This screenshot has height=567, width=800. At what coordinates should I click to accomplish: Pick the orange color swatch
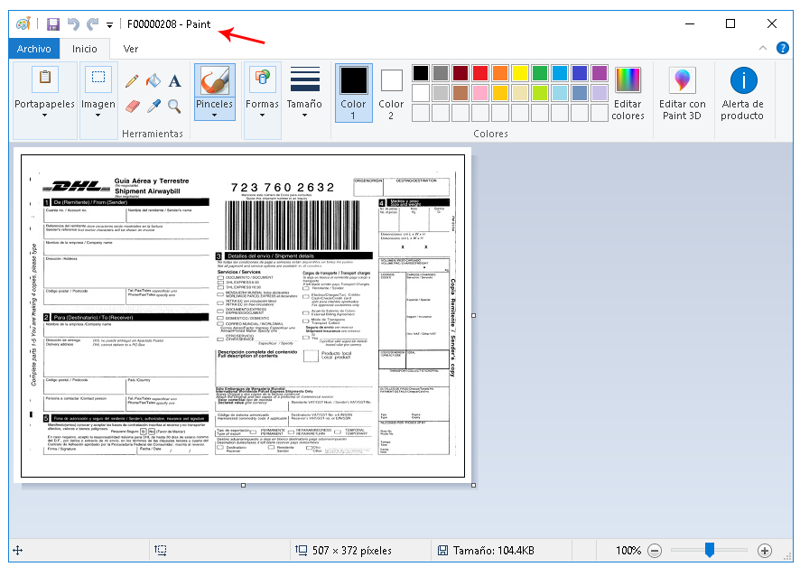coord(500,73)
